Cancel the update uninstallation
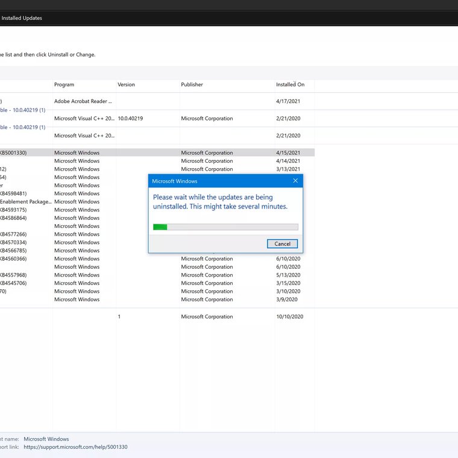This screenshot has width=458, height=458. click(x=282, y=243)
